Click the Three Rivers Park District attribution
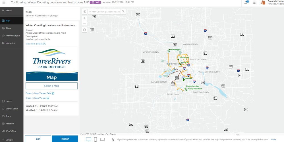The height and width of the screenshot is (142, 284). coord(105,134)
